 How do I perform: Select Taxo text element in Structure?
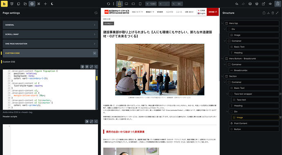coord(255,100)
